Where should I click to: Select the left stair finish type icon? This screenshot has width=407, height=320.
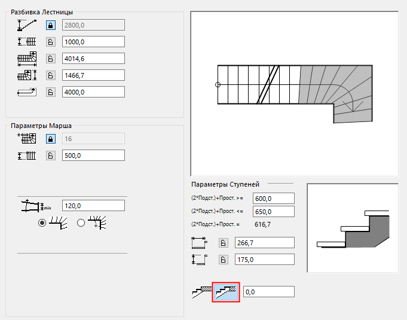click(202, 291)
